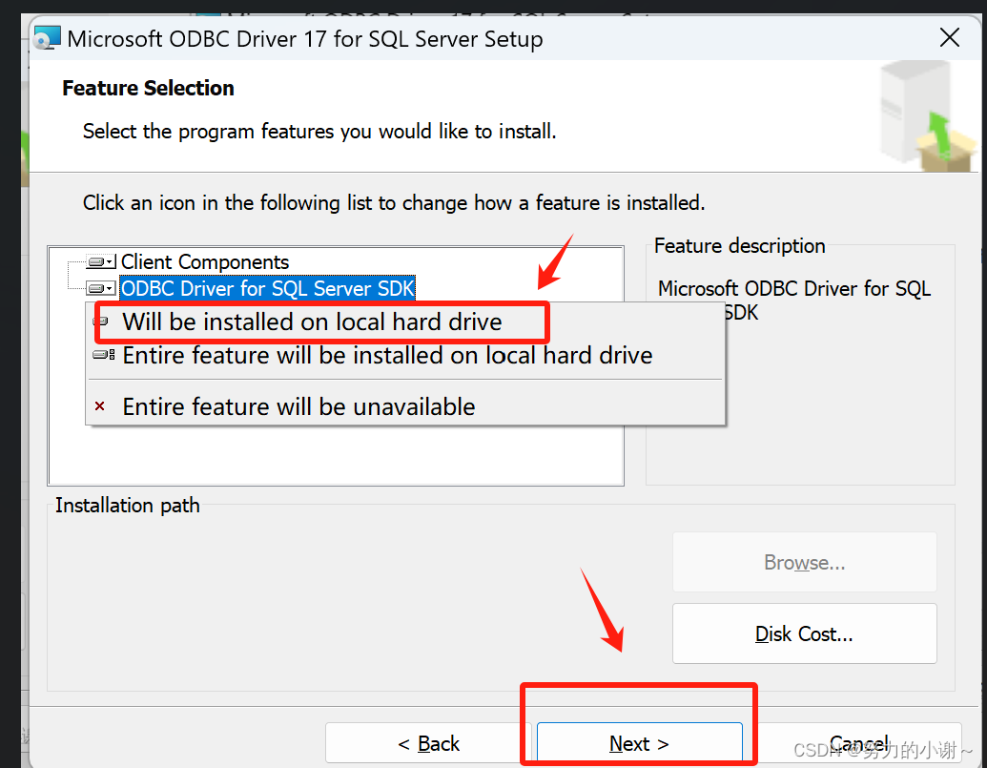Click the Feature description label
The height and width of the screenshot is (768, 987).
740,245
